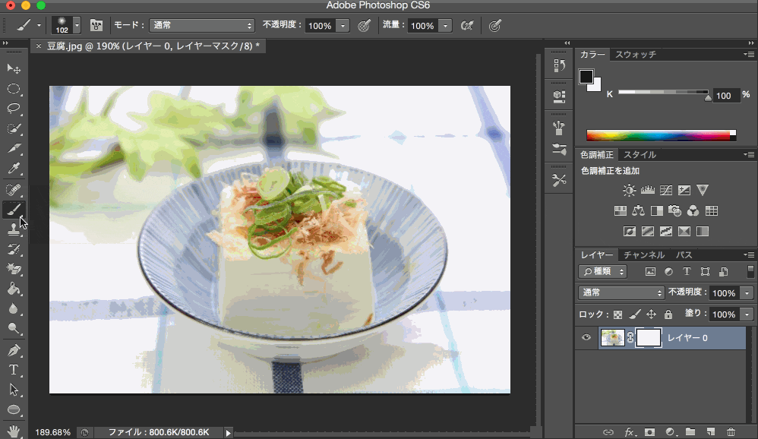The height and width of the screenshot is (439, 758).
Task: Add a layer mask button
Action: tap(649, 431)
